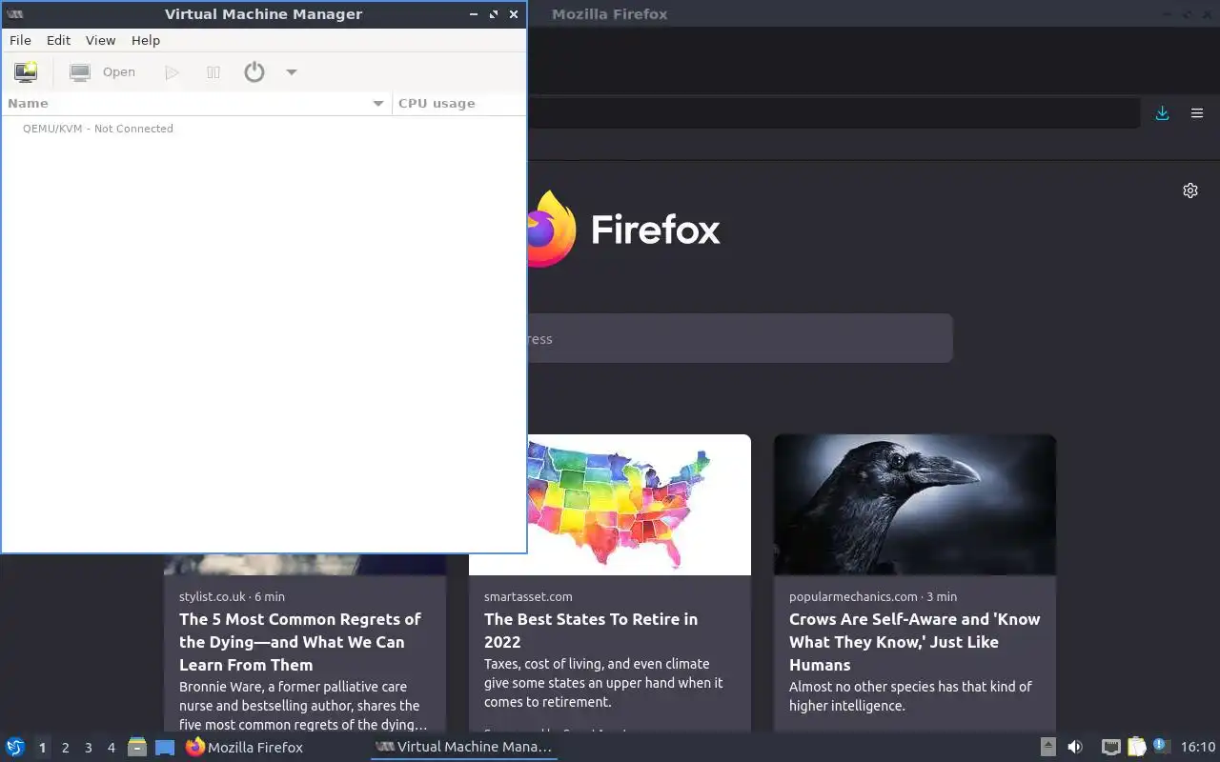Open the selected virtual machine console

coord(103,71)
